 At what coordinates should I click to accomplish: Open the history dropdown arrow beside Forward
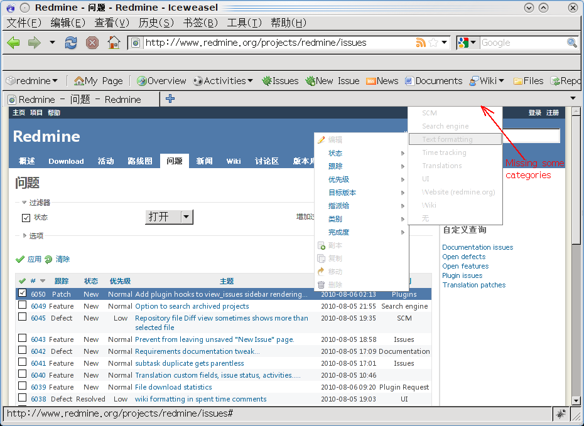(x=52, y=43)
